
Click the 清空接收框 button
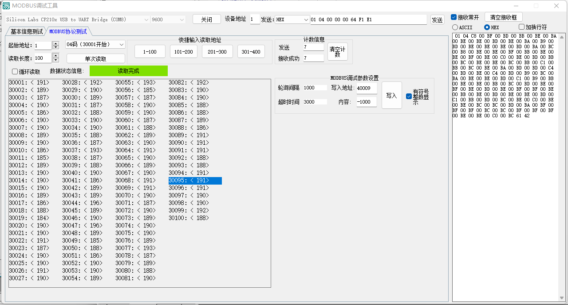pyautogui.click(x=503, y=17)
